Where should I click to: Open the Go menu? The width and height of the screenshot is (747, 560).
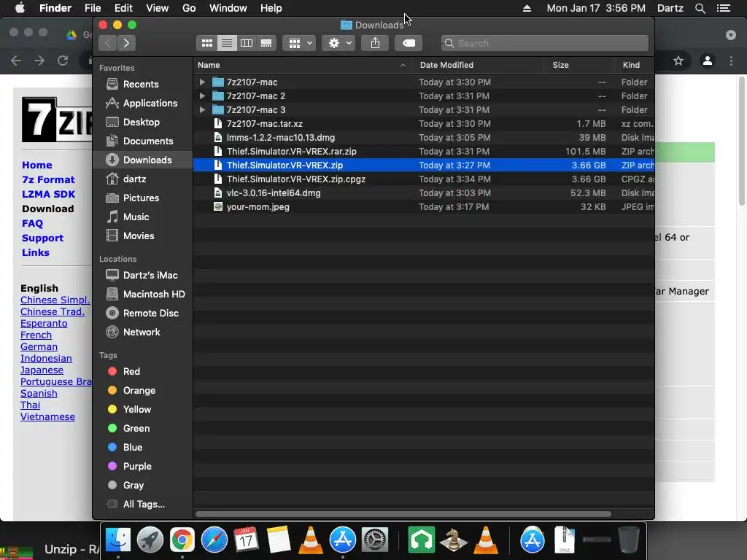click(x=189, y=8)
